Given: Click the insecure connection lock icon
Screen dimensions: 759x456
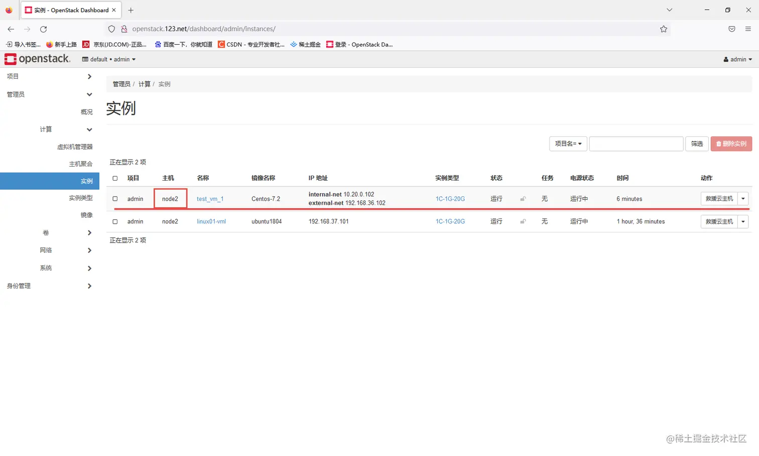Looking at the screenshot, I should tap(124, 29).
